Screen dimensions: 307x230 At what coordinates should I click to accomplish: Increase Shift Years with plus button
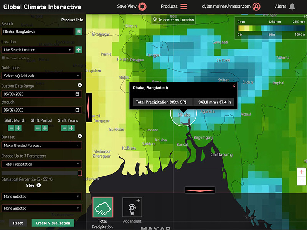pyautogui.click(x=71, y=128)
